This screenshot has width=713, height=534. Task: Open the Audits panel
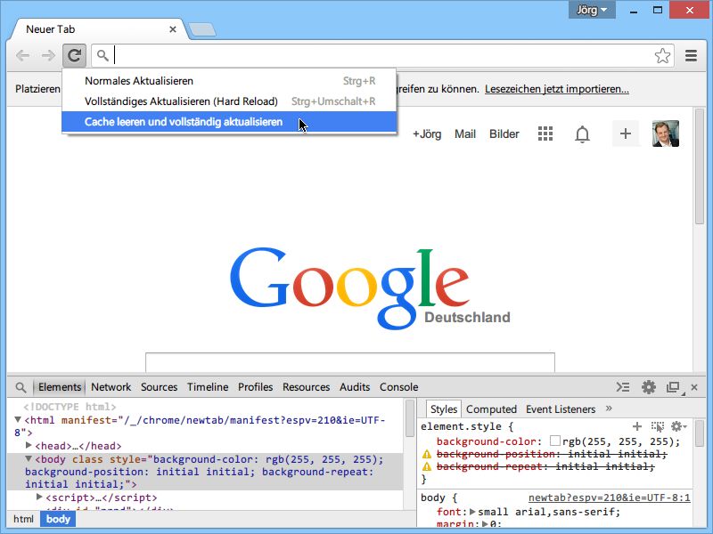(x=355, y=387)
